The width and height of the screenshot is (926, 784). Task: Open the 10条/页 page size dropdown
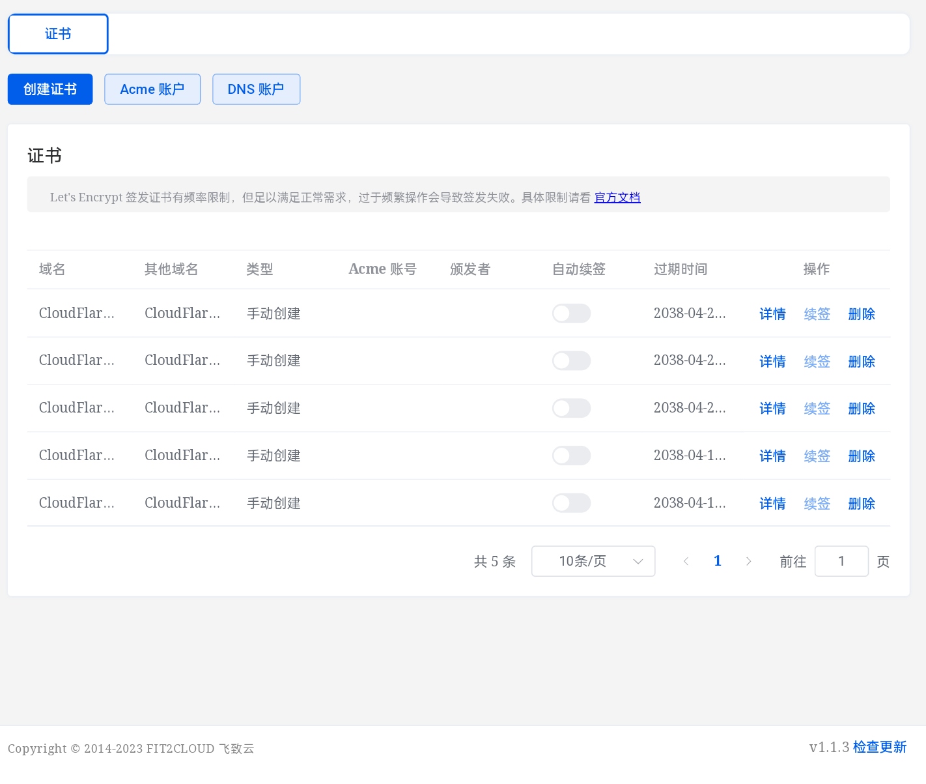(x=593, y=560)
